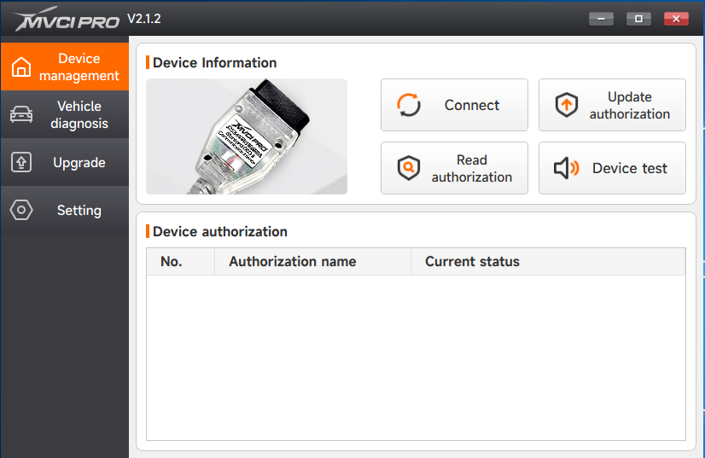Click the No. column header
This screenshot has width=705, height=458.
pyautogui.click(x=172, y=262)
